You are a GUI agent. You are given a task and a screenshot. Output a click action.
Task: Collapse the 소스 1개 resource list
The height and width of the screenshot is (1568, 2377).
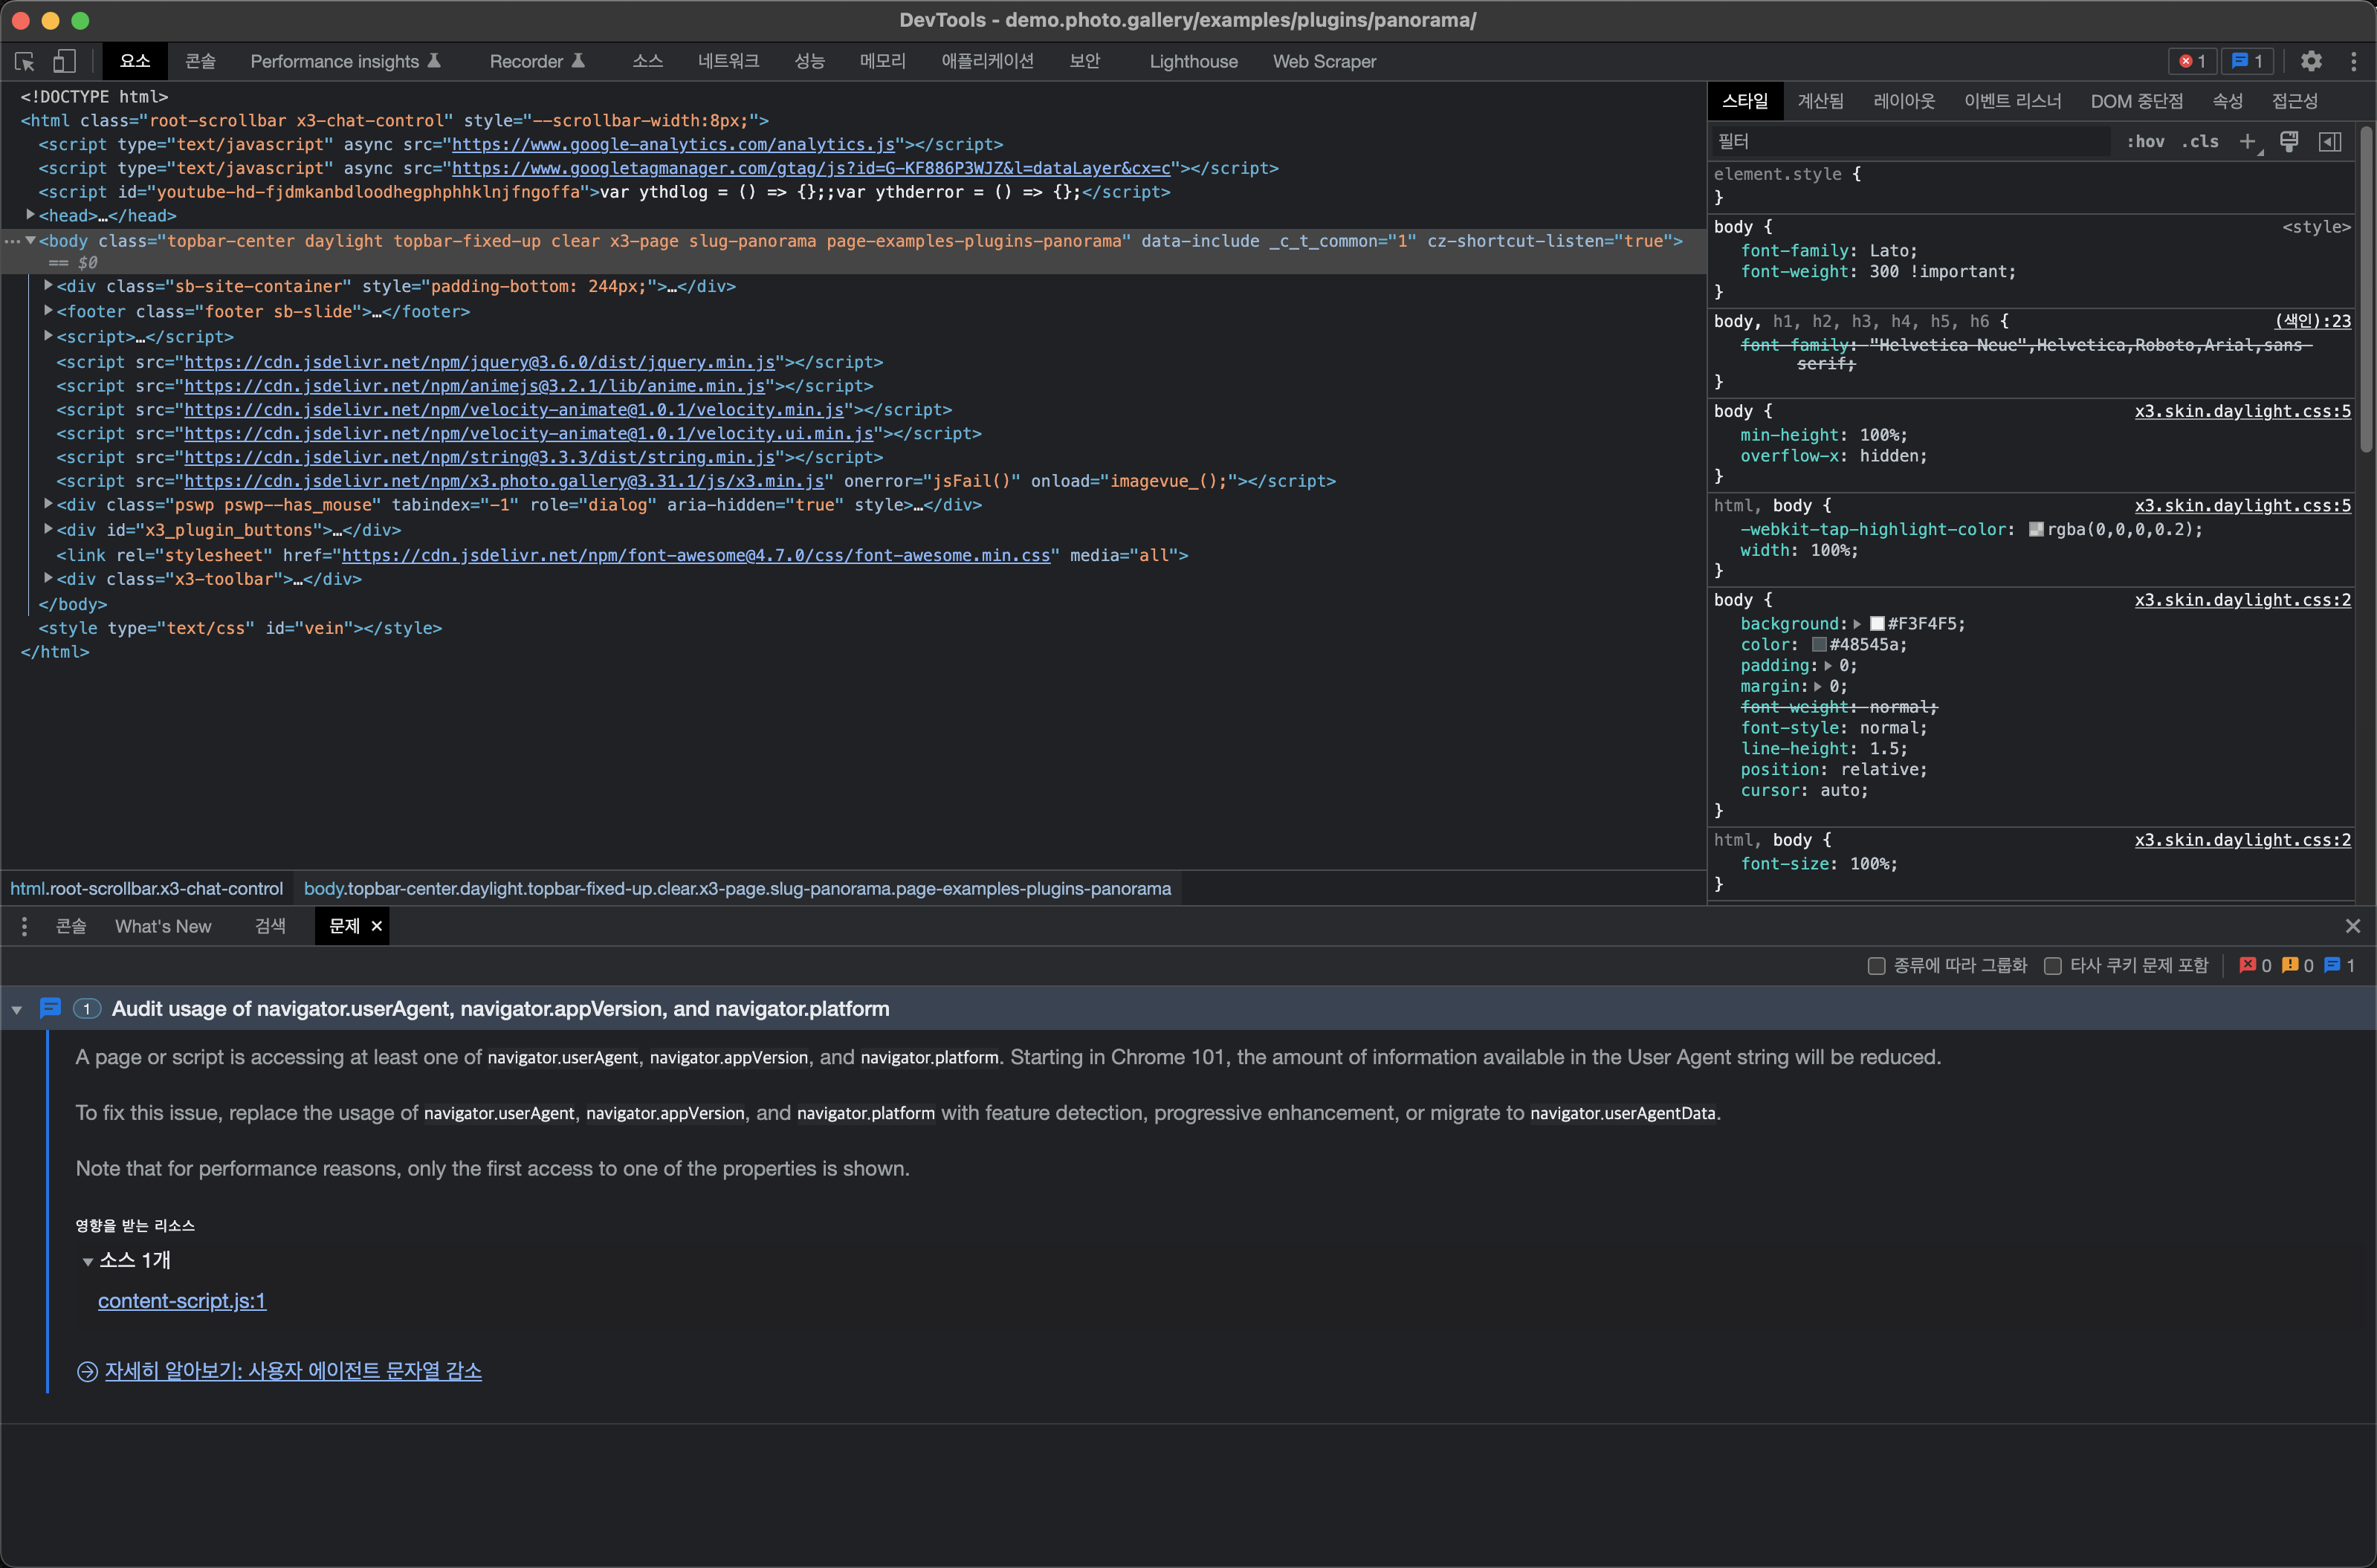pos(88,1261)
